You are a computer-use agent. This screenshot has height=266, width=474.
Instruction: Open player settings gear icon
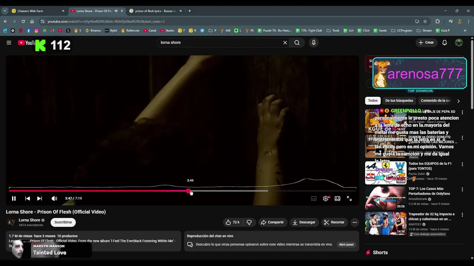[326, 198]
